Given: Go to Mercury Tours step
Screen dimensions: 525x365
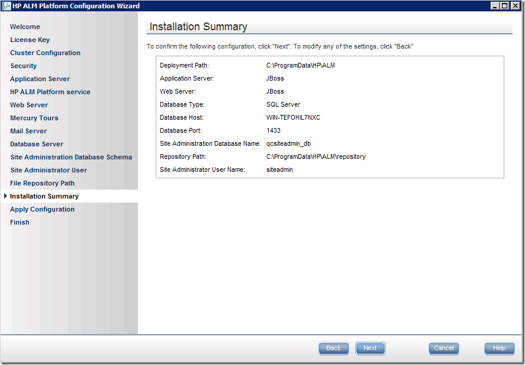Looking at the screenshot, I should click(x=34, y=119).
